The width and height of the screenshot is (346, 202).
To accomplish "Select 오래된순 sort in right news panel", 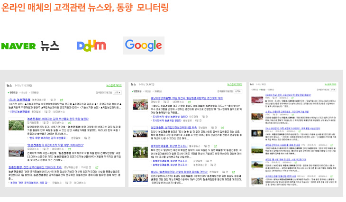I will coord(270,90).
